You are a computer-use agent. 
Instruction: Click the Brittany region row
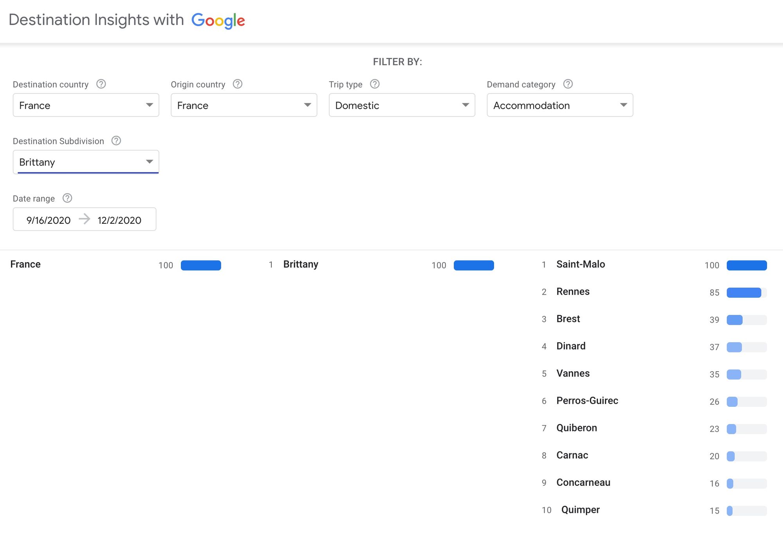[301, 264]
